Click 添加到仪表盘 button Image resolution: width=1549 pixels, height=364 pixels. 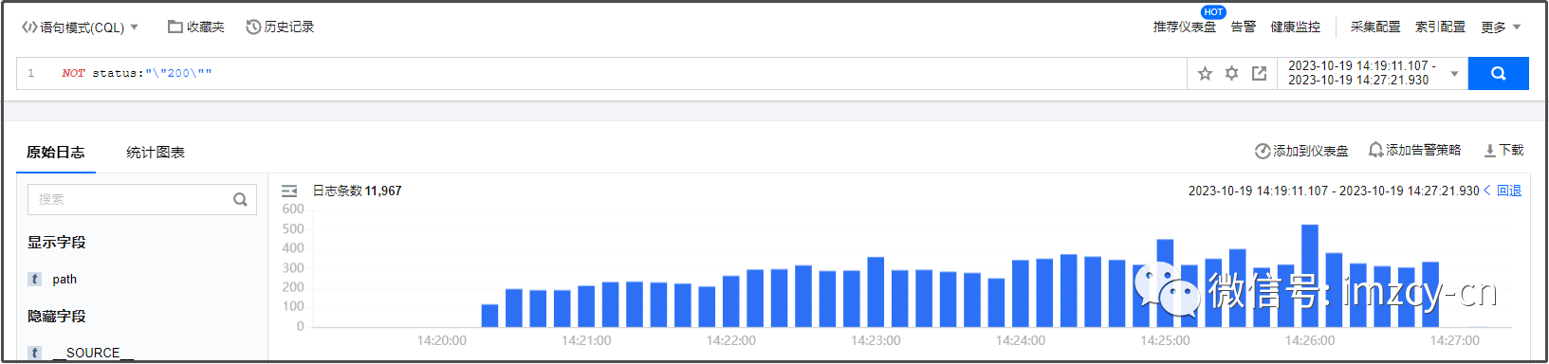pos(1300,151)
